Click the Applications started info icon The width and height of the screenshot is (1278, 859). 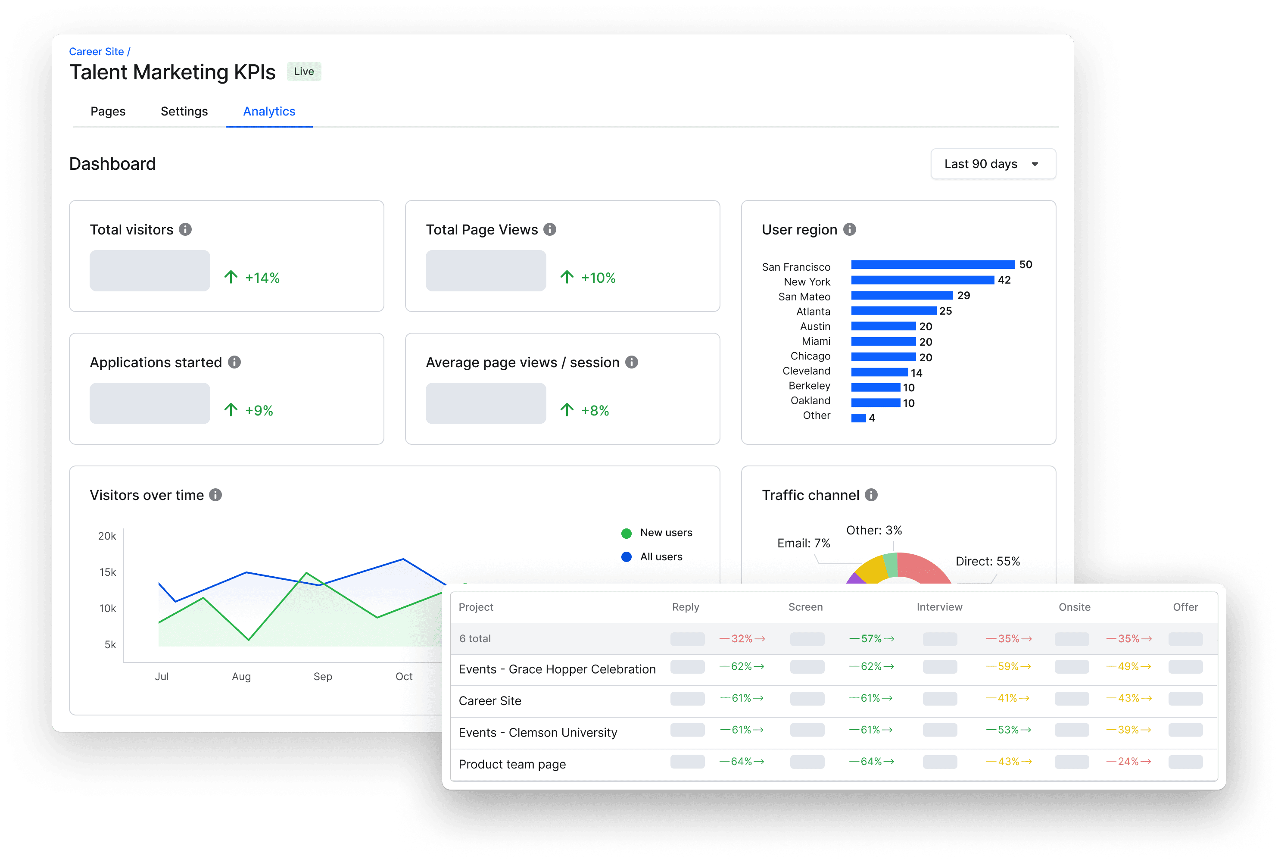[x=234, y=362]
